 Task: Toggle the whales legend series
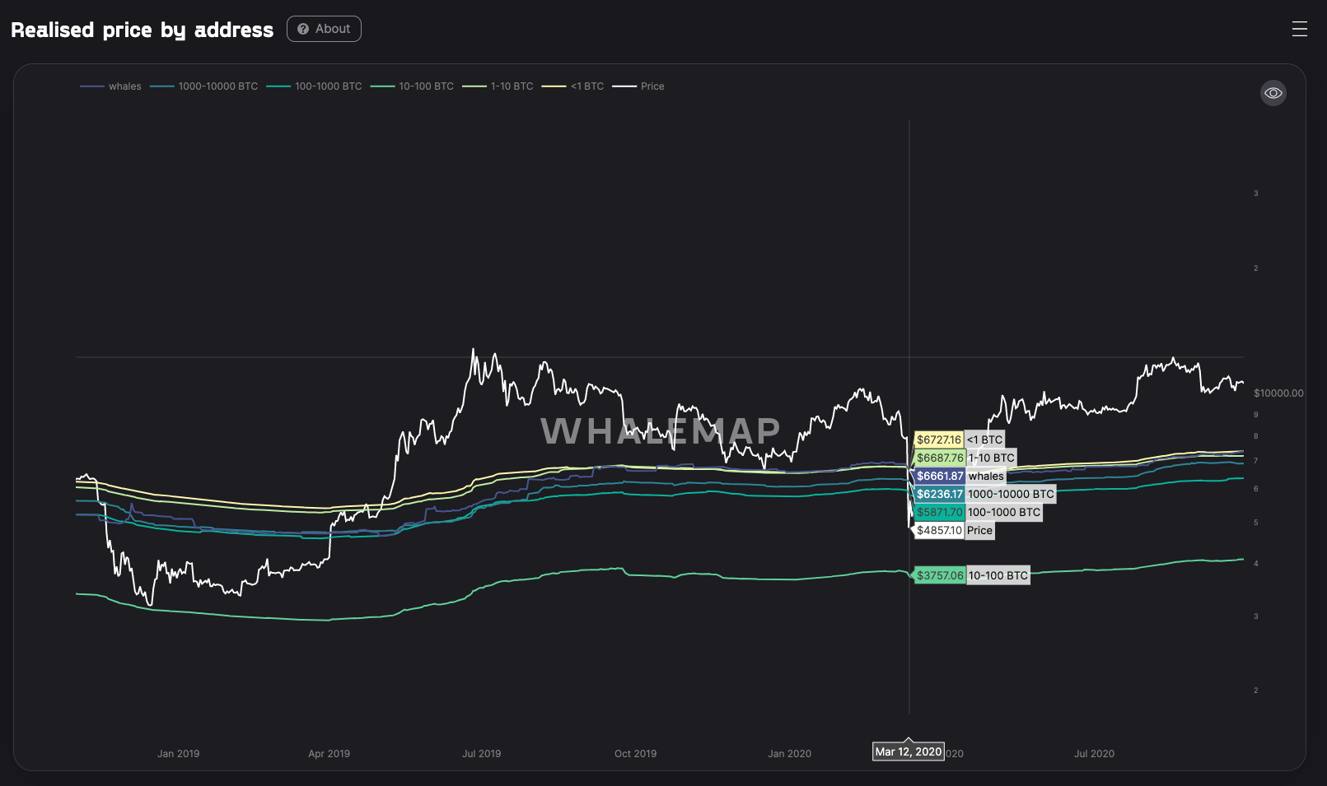(x=111, y=86)
